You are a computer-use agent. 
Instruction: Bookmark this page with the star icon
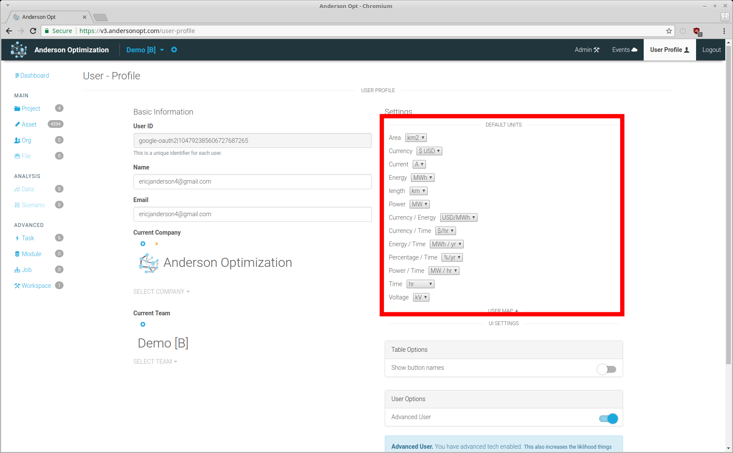[x=669, y=31]
